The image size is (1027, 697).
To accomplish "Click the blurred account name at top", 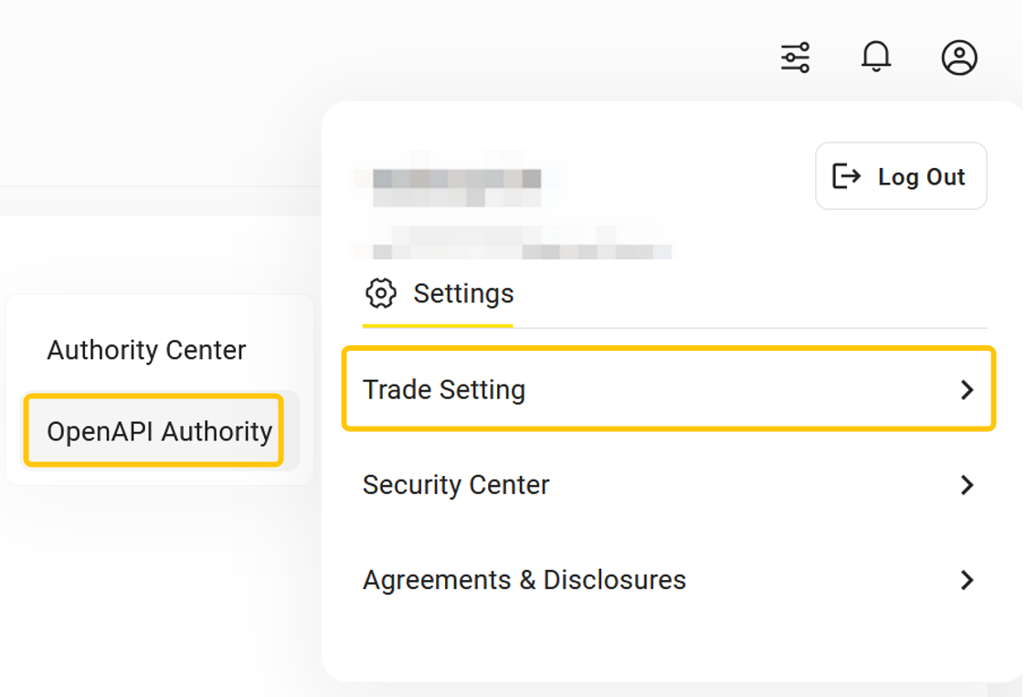I will click(x=457, y=185).
